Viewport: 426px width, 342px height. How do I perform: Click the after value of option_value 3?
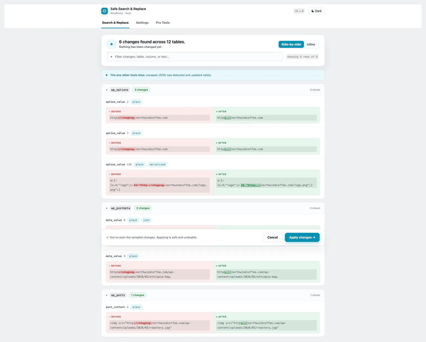point(267,149)
